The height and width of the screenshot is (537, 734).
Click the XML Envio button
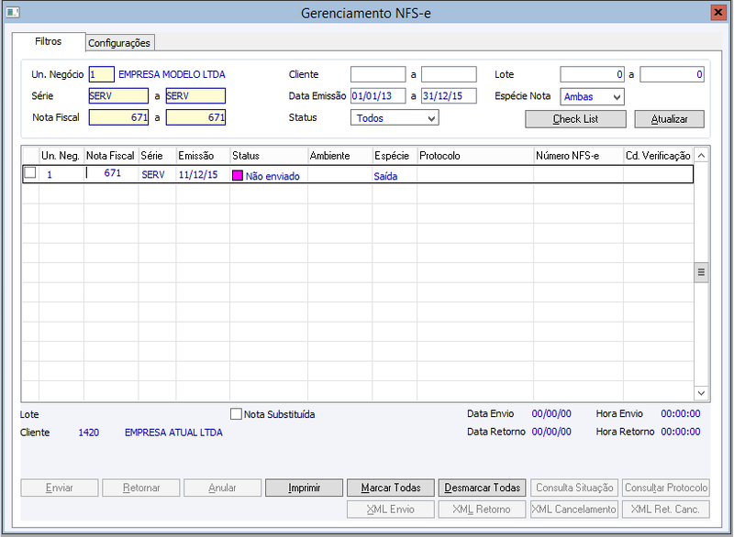pos(391,510)
